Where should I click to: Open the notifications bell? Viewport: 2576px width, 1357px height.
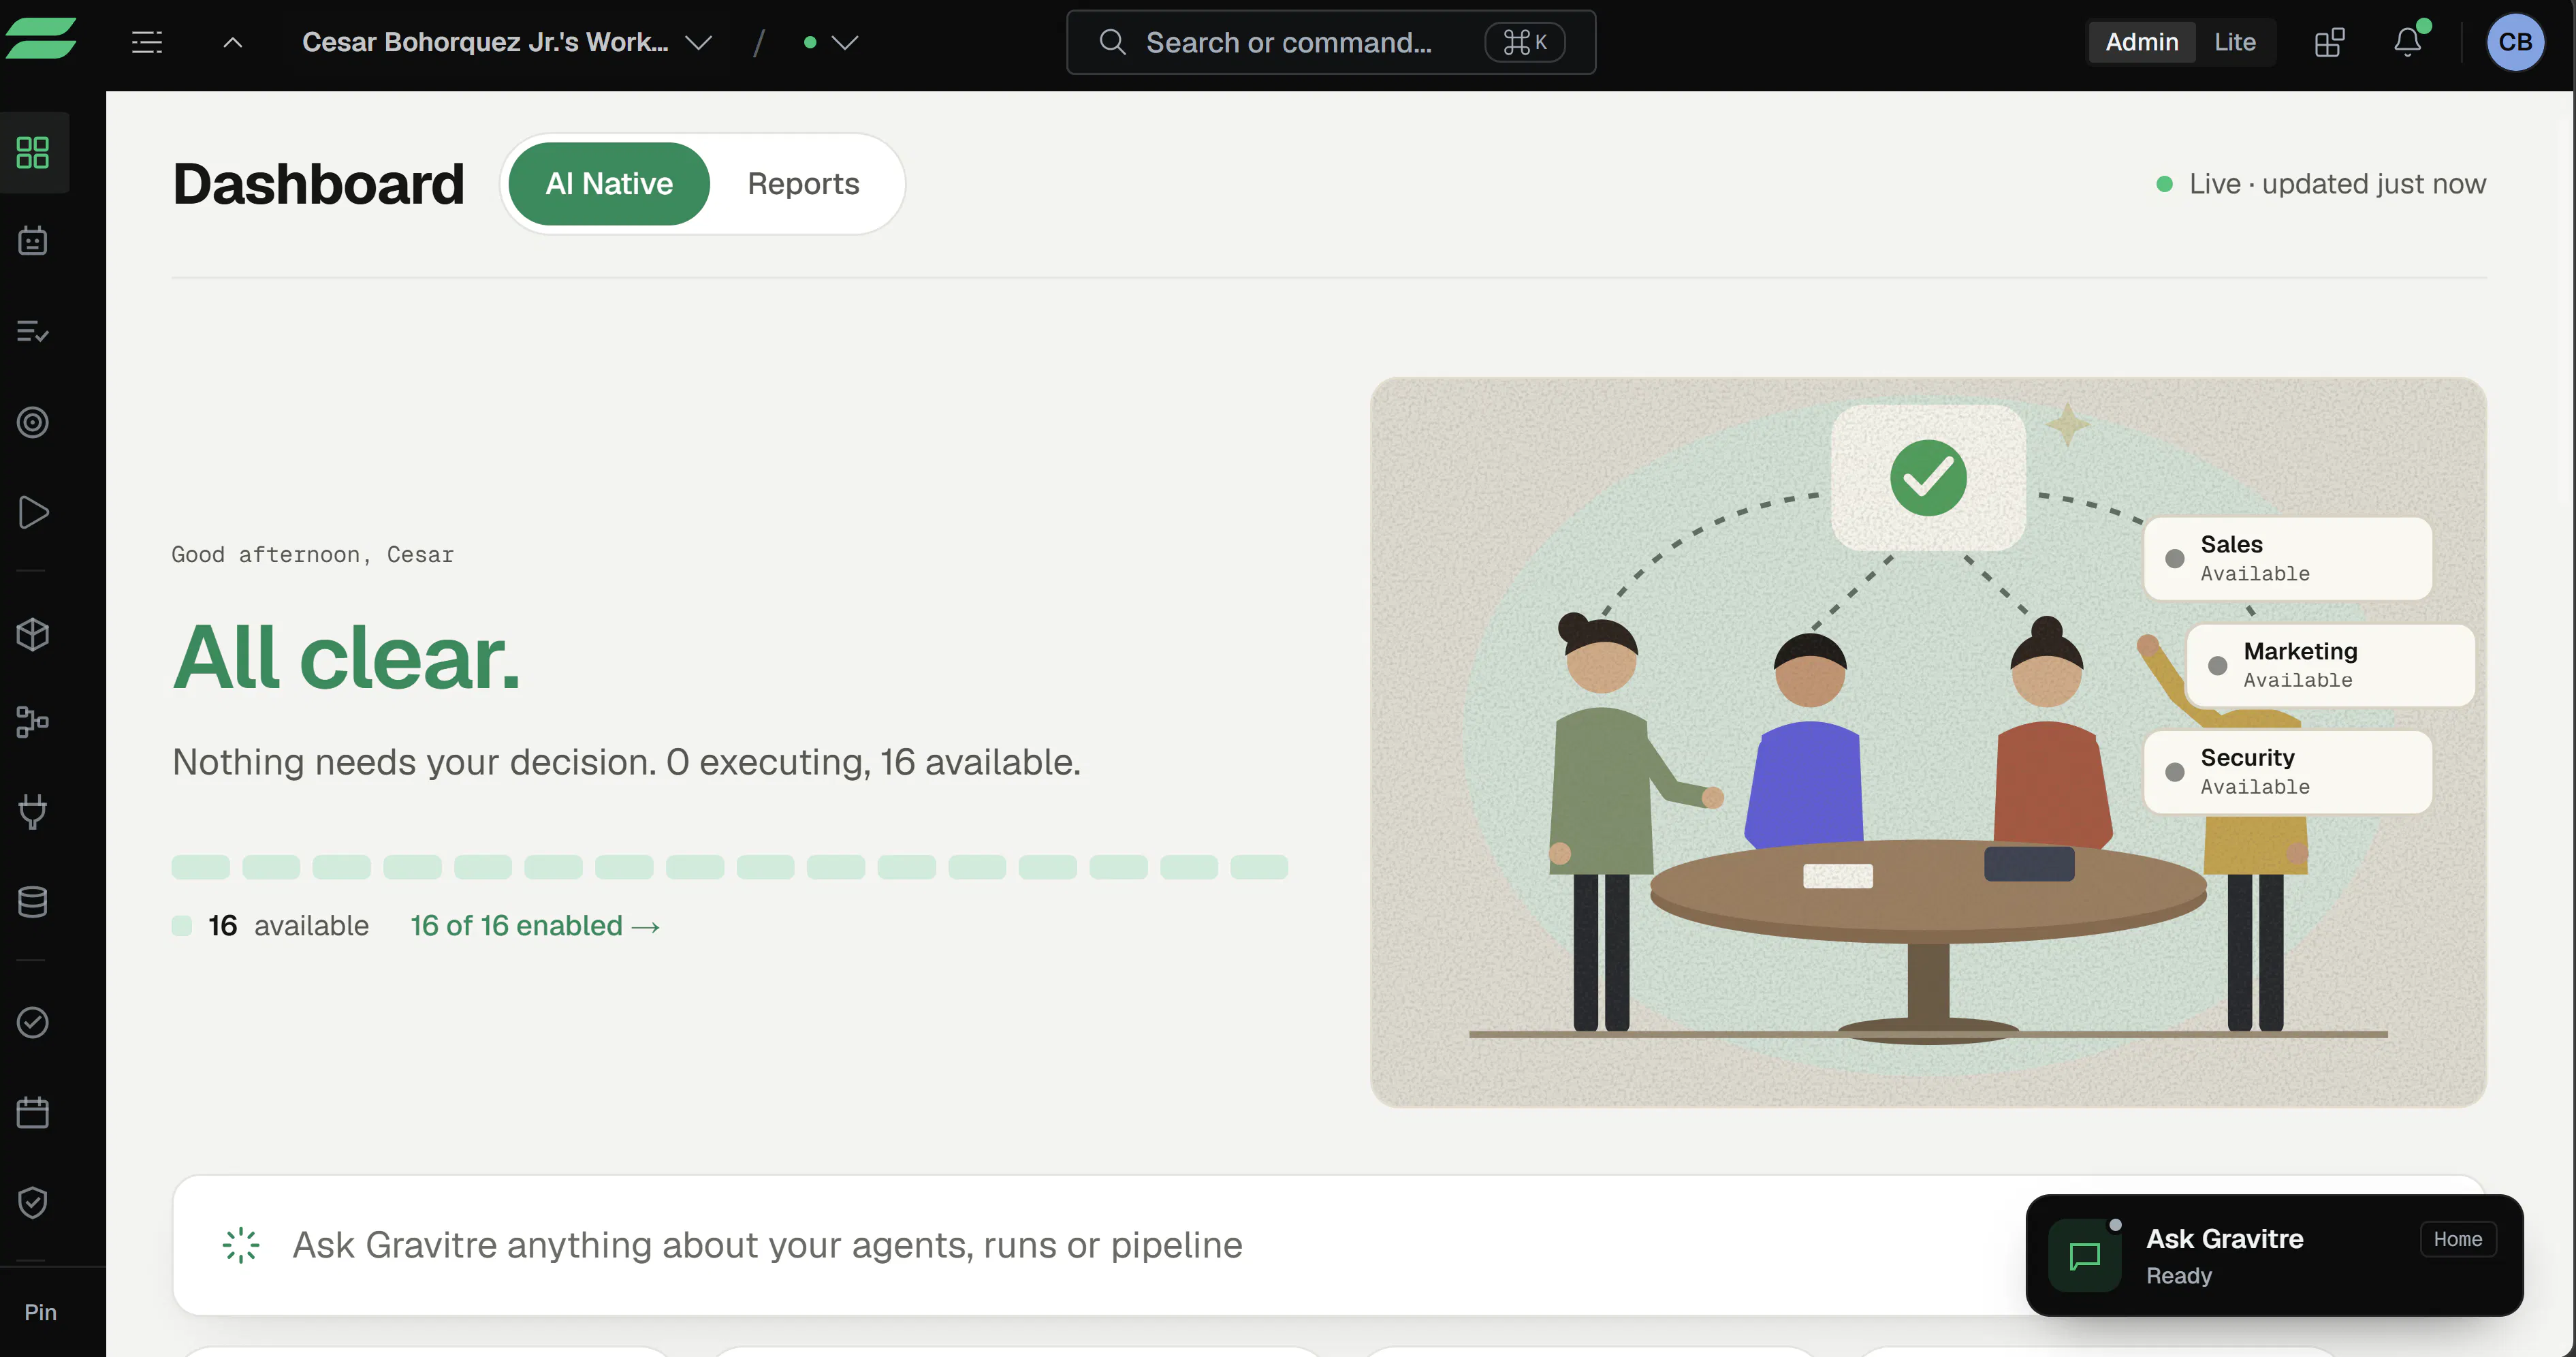(2408, 42)
